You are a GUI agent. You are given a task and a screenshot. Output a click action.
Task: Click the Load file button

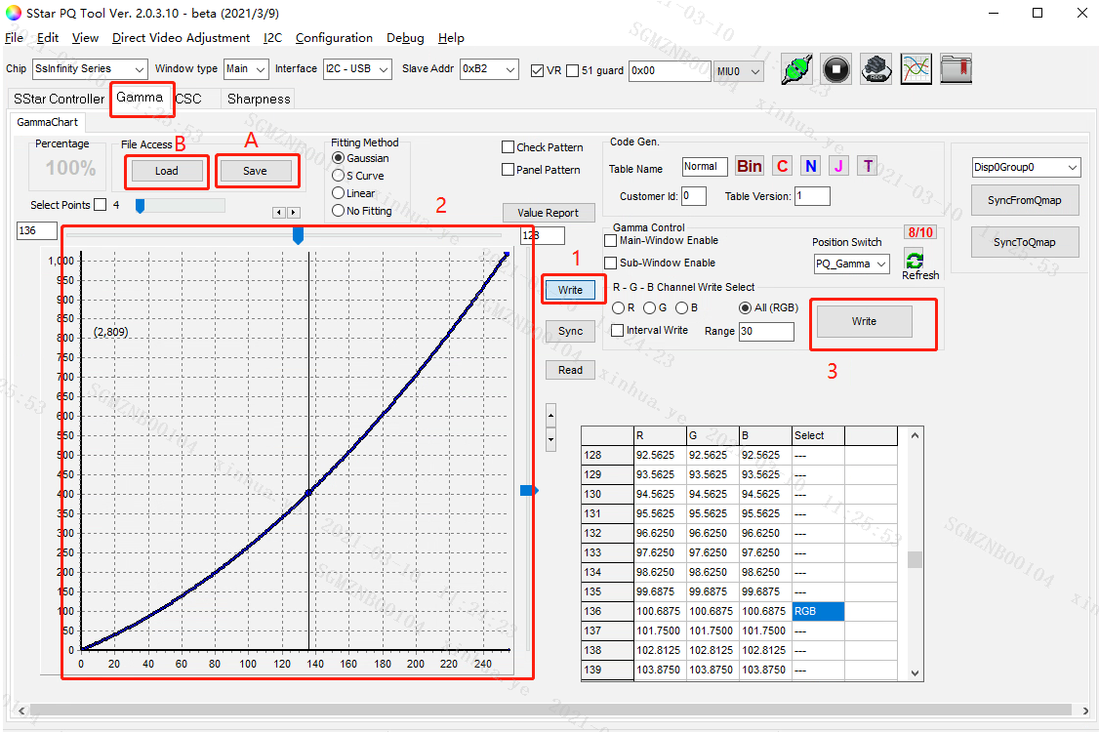(167, 171)
